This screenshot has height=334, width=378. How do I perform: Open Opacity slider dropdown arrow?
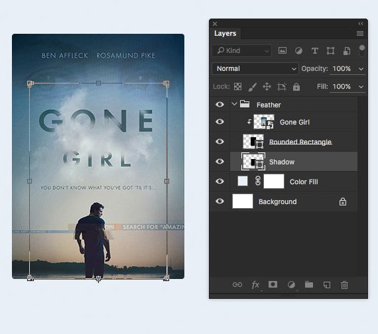361,69
